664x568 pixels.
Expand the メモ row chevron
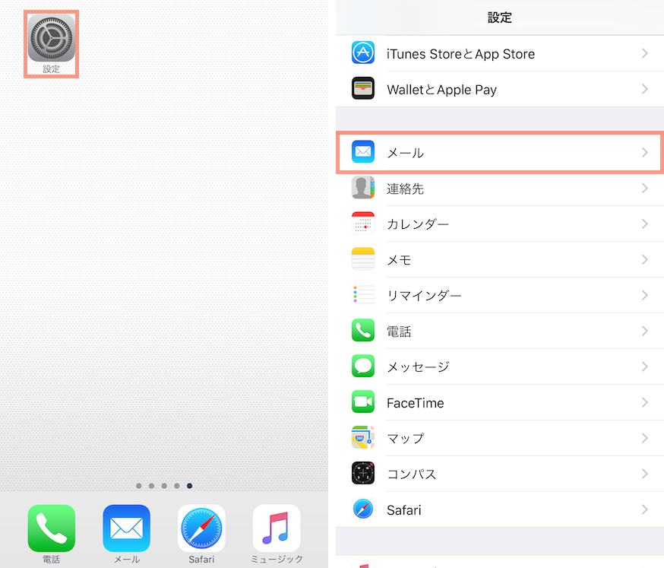[644, 259]
